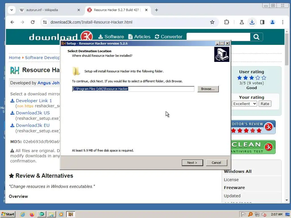Open the media player taskbar icon
The height and width of the screenshot is (218, 291).
[x=61, y=214]
